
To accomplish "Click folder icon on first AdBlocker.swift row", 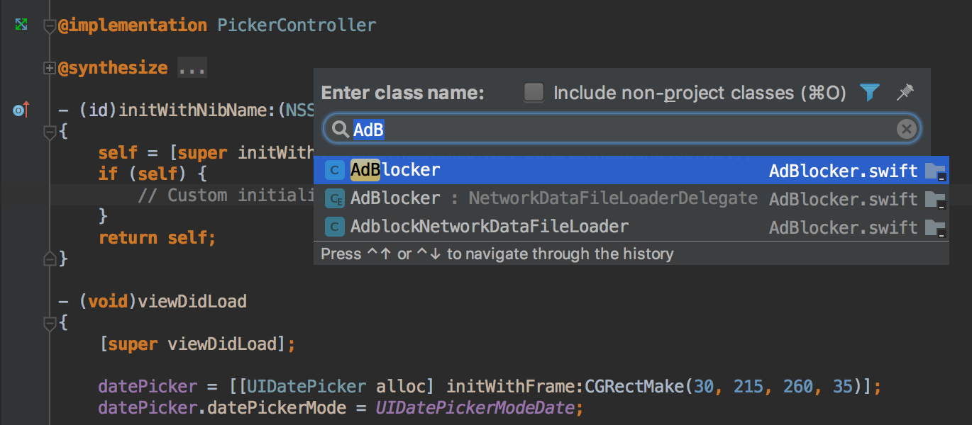I will click(935, 171).
